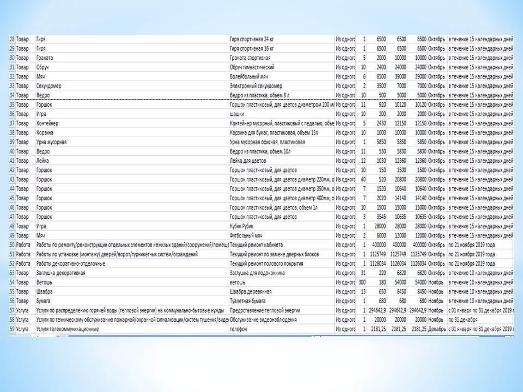Select 'Предоставление тепловой энергии' cell
Screen dimensions: 523x392
(282, 310)
